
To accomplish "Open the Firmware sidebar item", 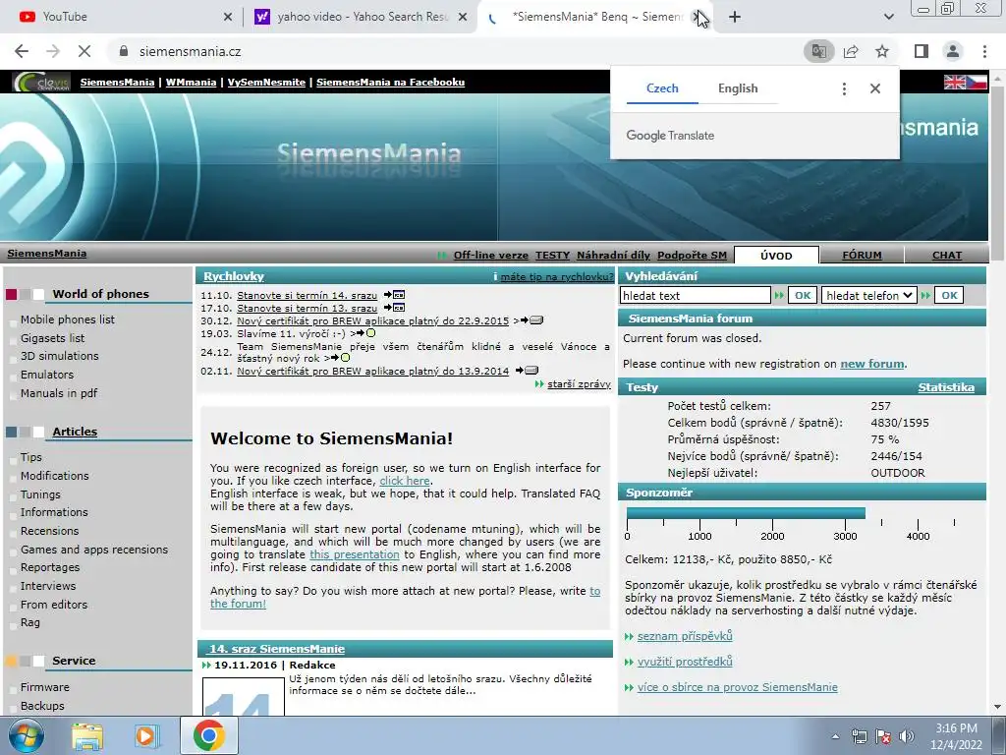I will pyautogui.click(x=45, y=687).
